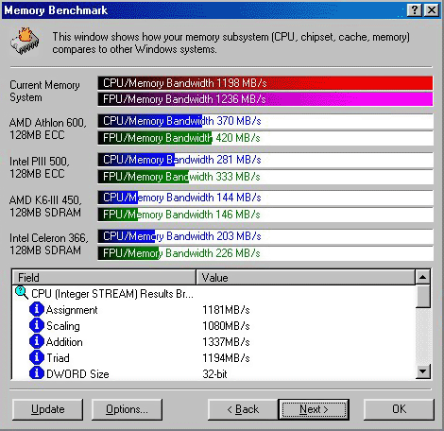Click the magnifier icon beside CPU Integer STREAM
The image size is (444, 431).
[22, 293]
